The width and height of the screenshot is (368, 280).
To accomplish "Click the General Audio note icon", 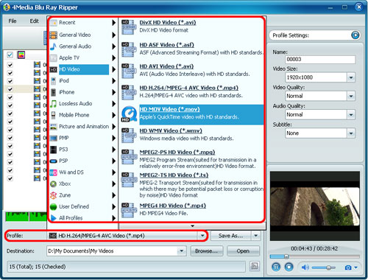I will click(x=53, y=46).
